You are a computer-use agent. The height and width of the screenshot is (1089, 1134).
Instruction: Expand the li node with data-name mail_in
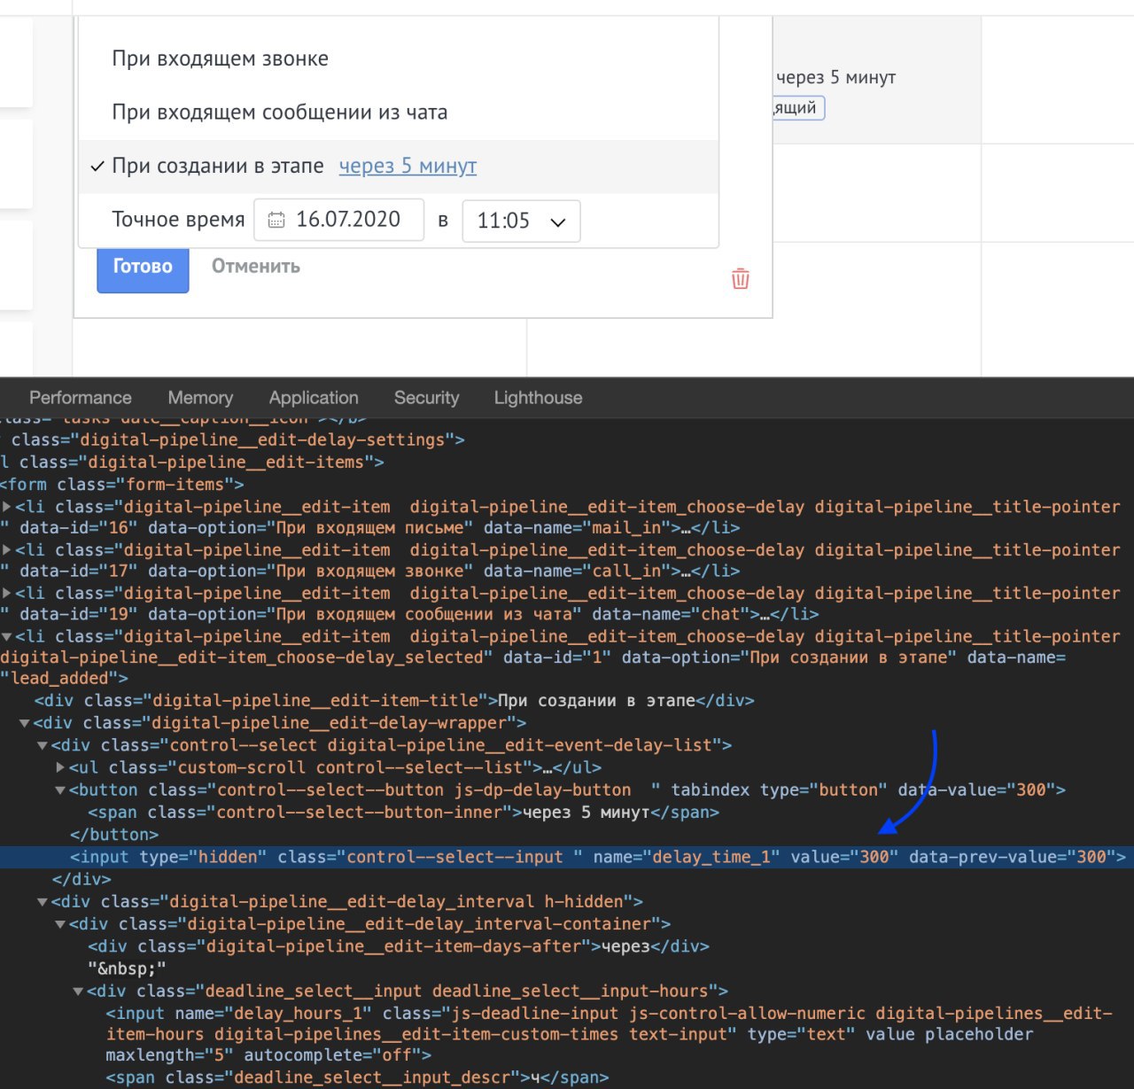pos(7,507)
